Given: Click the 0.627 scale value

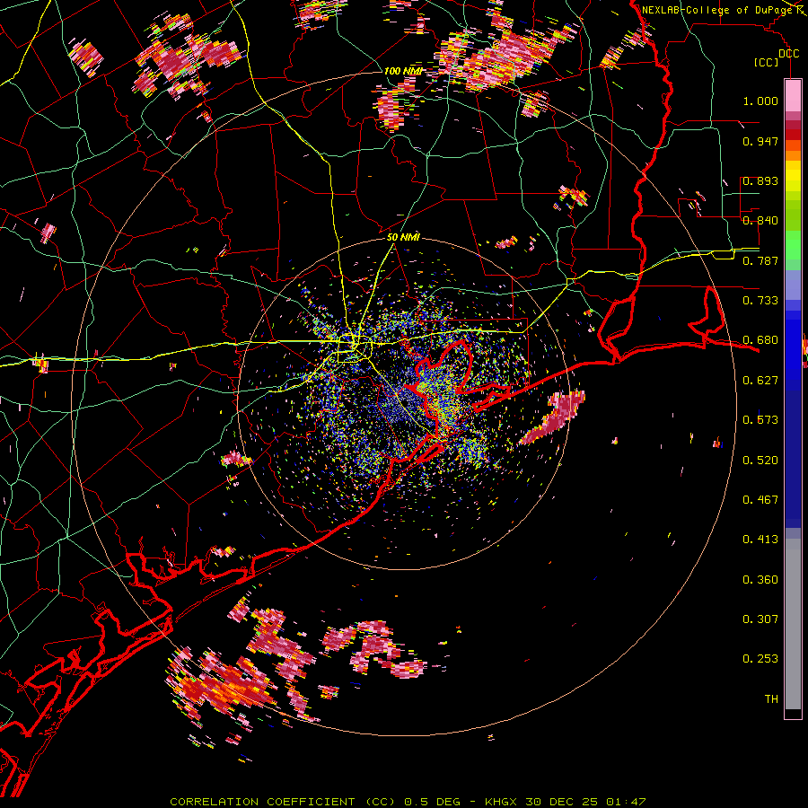Looking at the screenshot, I should pyautogui.click(x=760, y=381).
